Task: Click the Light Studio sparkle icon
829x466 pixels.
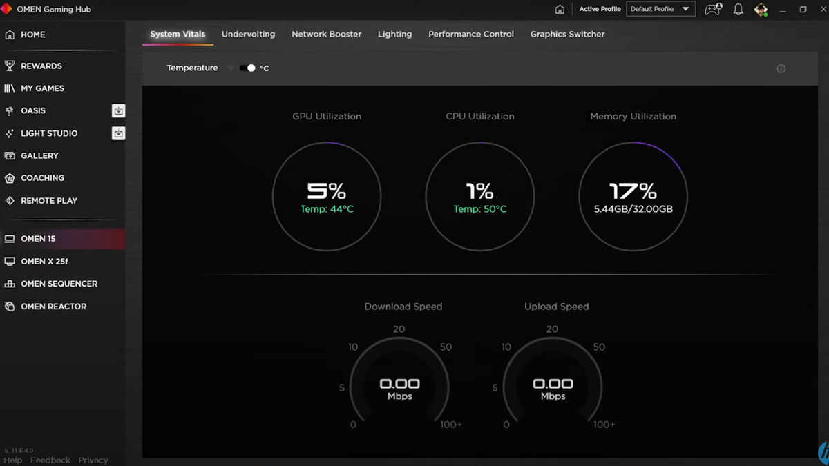Action: [x=10, y=133]
